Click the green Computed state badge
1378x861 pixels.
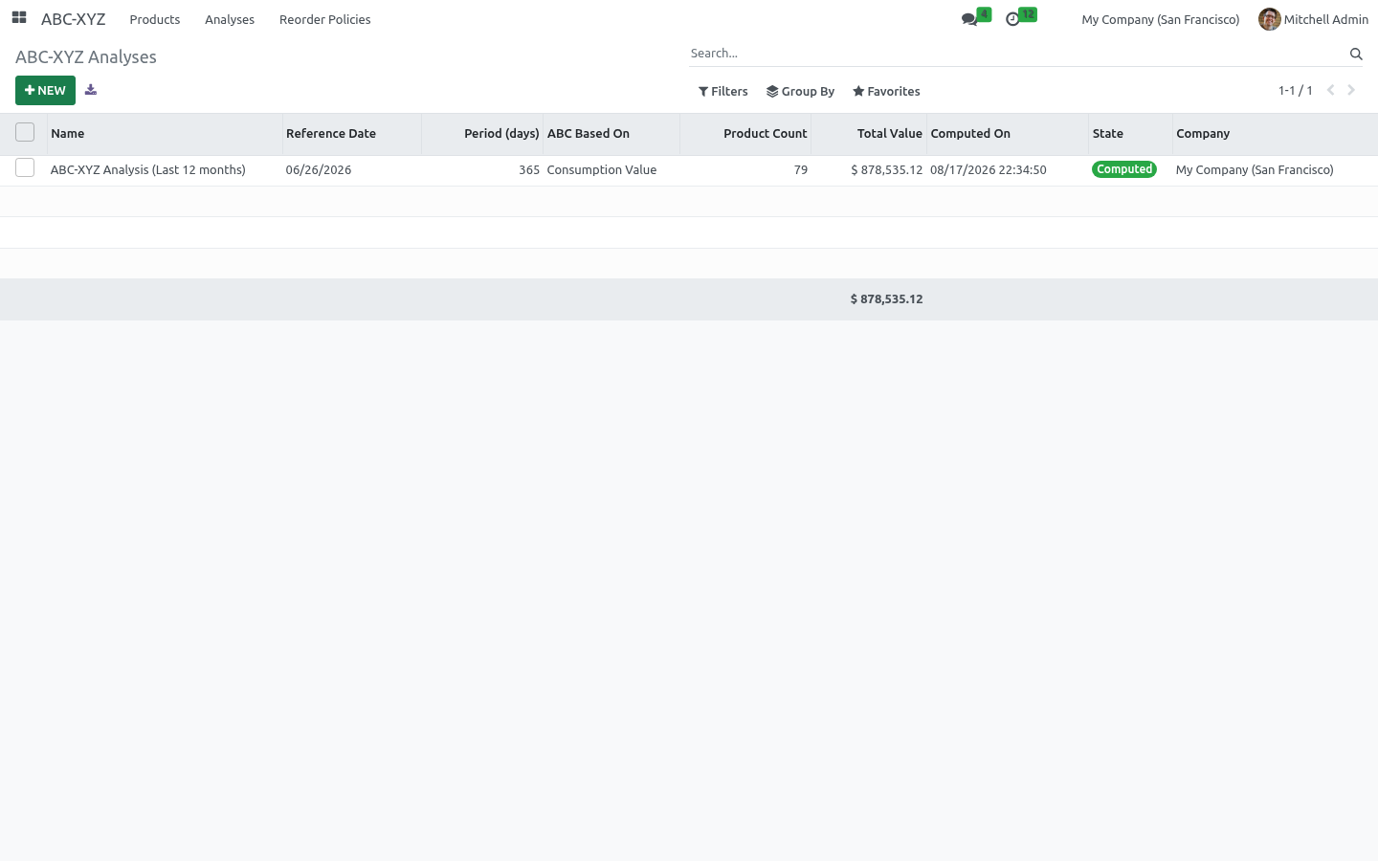click(1124, 169)
